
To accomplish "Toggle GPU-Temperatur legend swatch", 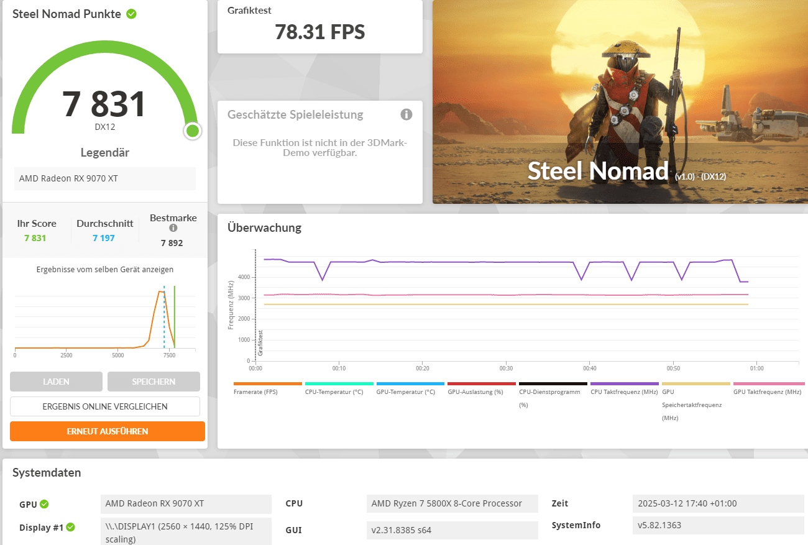I will pyautogui.click(x=410, y=384).
